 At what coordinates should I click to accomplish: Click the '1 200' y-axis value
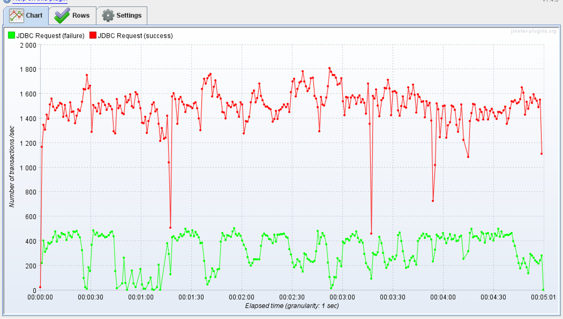tap(28, 143)
